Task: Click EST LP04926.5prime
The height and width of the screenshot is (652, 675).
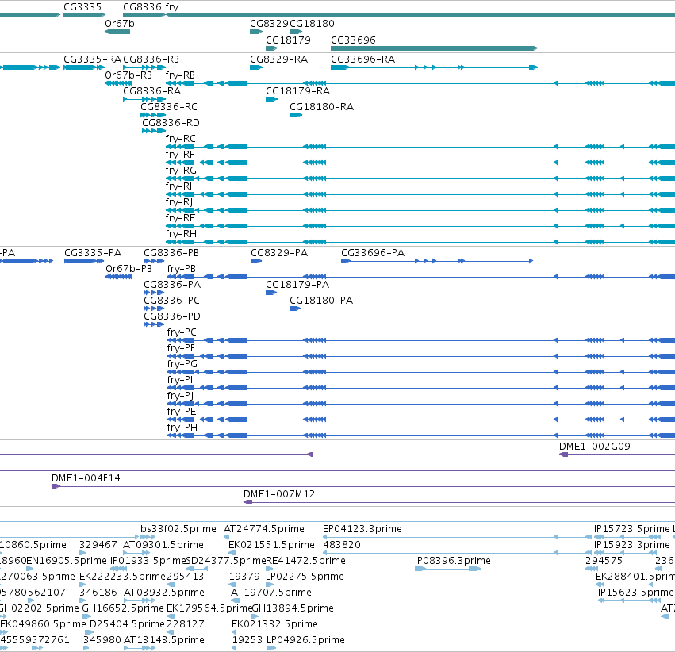Action: click(x=305, y=640)
